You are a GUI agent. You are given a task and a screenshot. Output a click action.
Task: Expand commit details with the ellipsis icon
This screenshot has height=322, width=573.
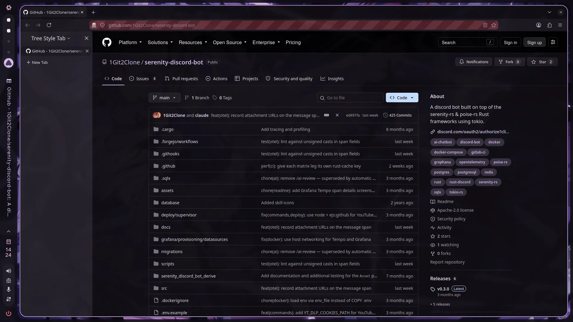326,115
